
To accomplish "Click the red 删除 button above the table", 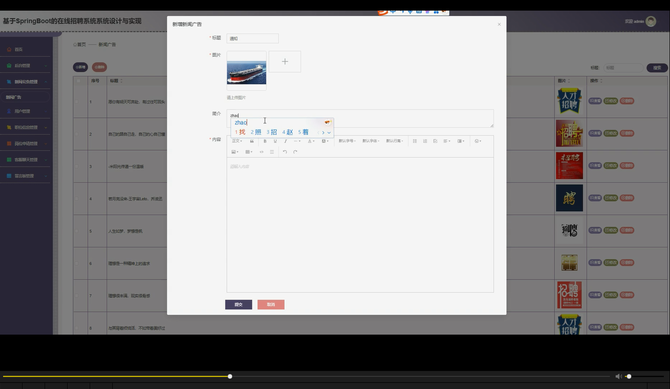I will click(x=99, y=67).
